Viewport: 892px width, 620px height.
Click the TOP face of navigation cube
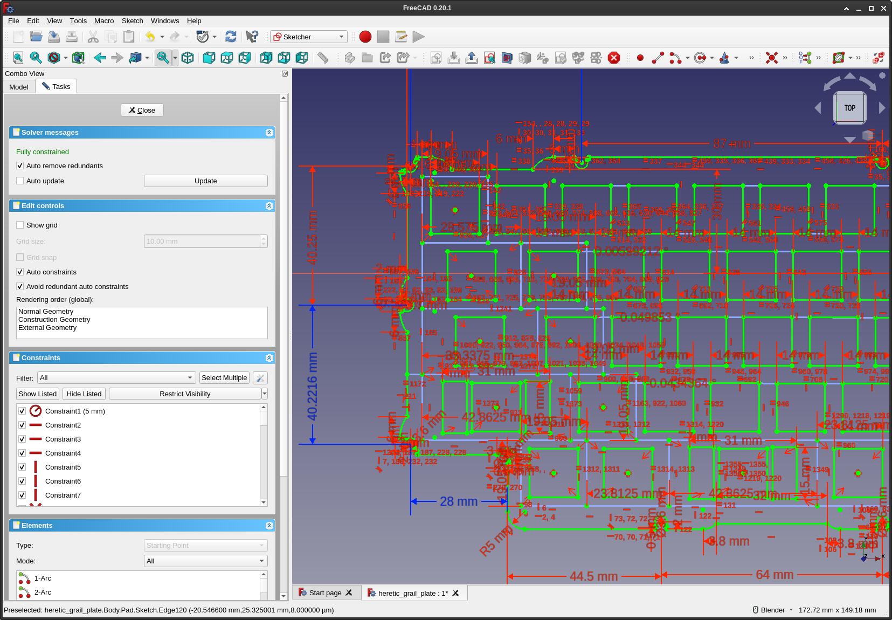click(x=849, y=108)
